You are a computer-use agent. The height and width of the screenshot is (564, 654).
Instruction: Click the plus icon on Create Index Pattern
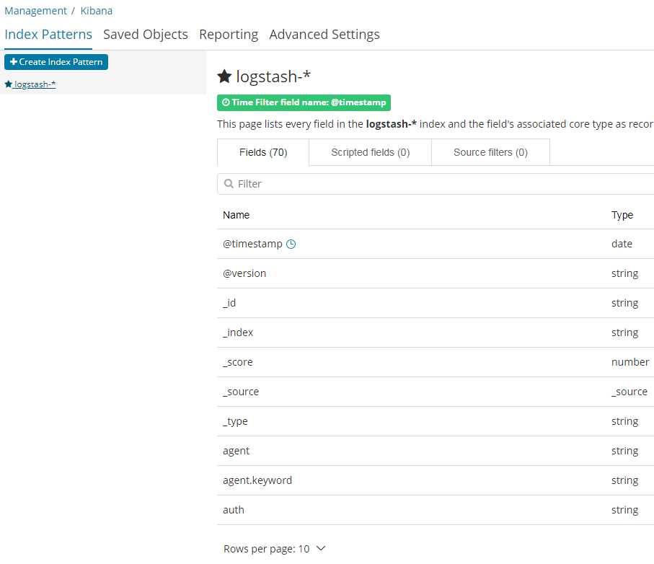pyautogui.click(x=14, y=62)
